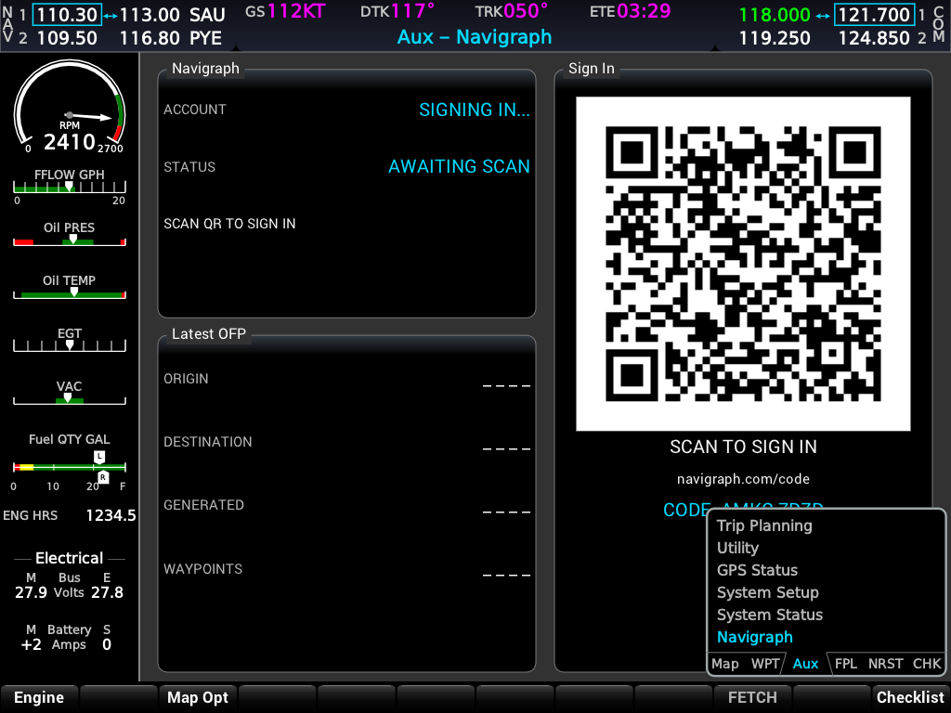Select the NAV1 standby frequency 110.30
Screen dimensions: 951x713
click(x=67, y=15)
